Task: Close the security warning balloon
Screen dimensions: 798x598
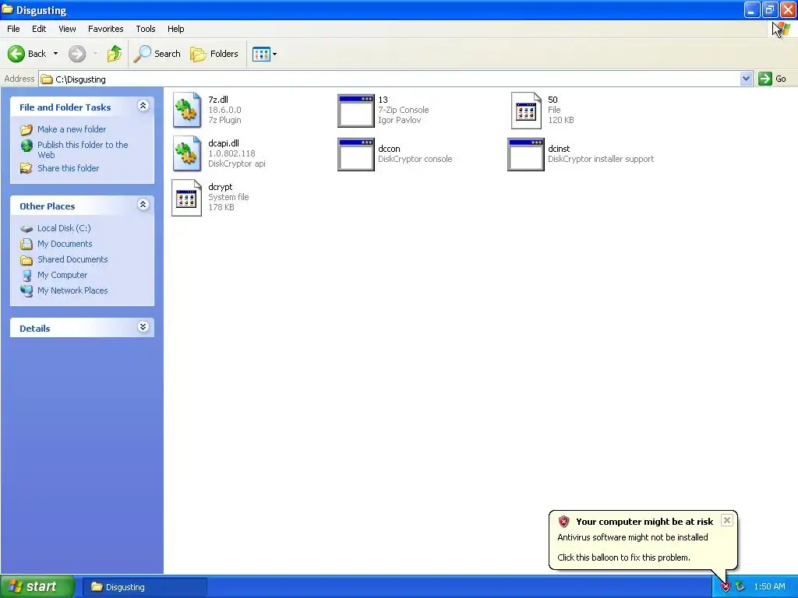Action: [727, 520]
